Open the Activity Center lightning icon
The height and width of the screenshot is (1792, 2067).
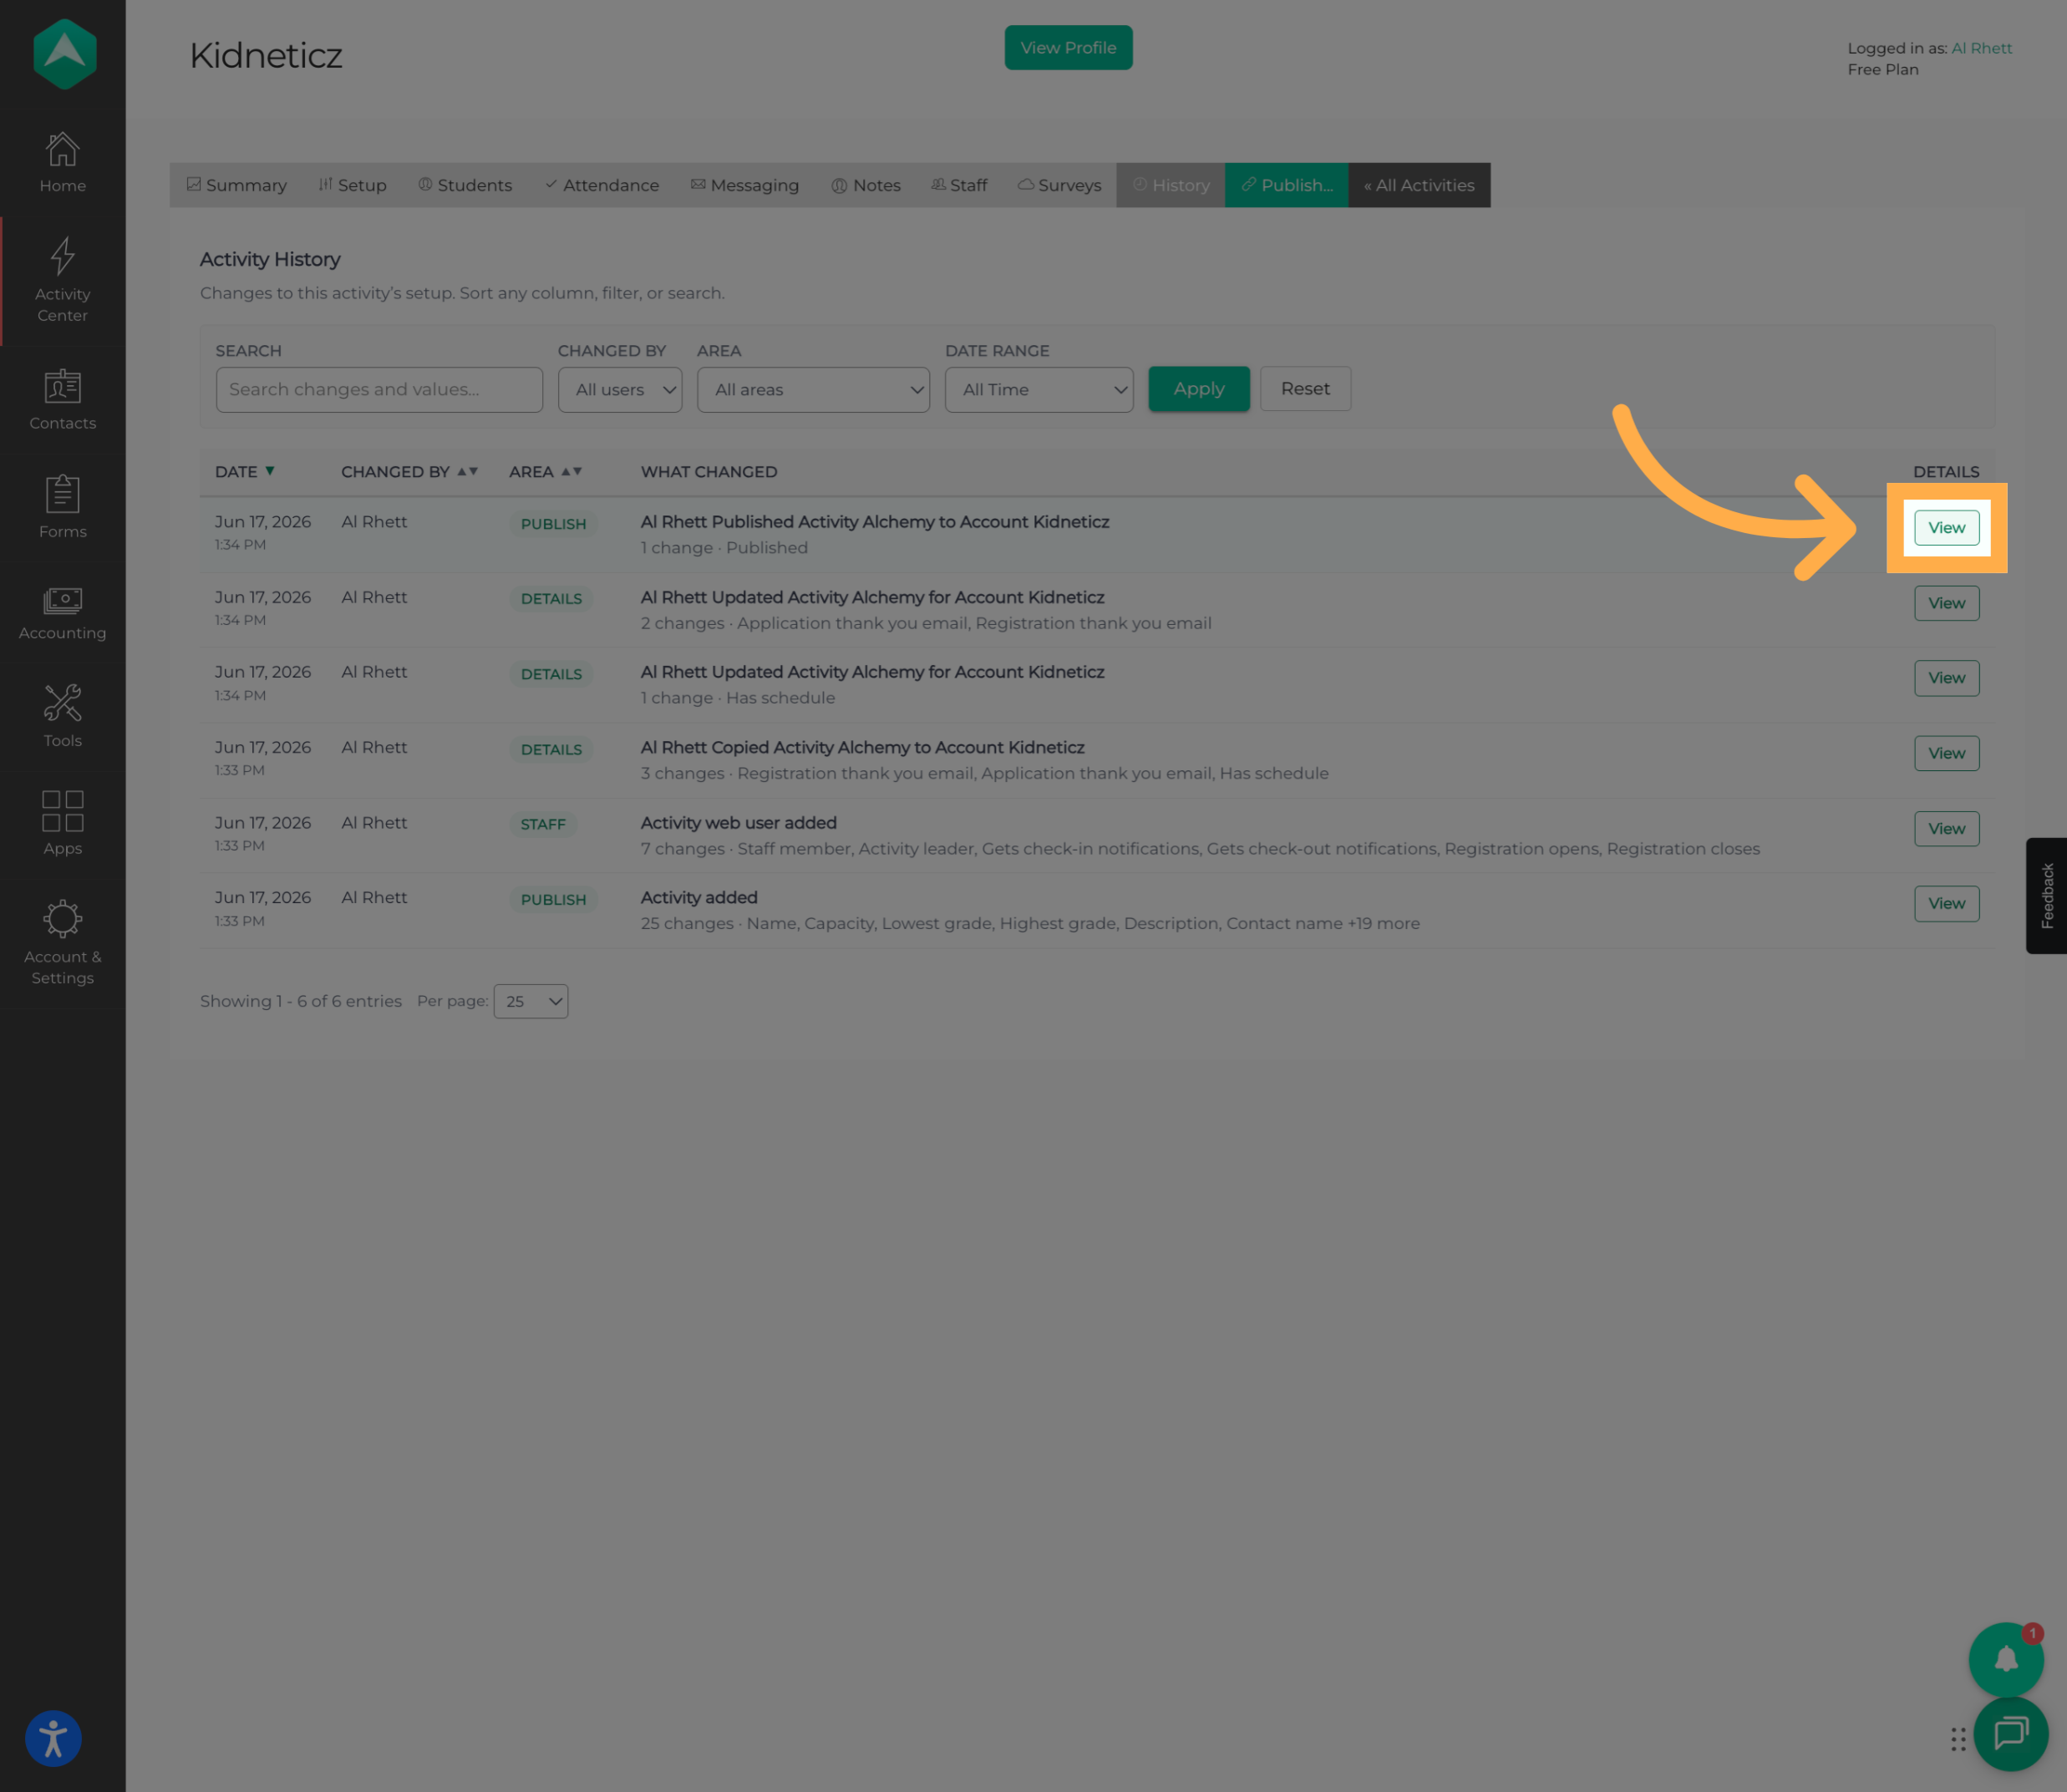point(62,256)
